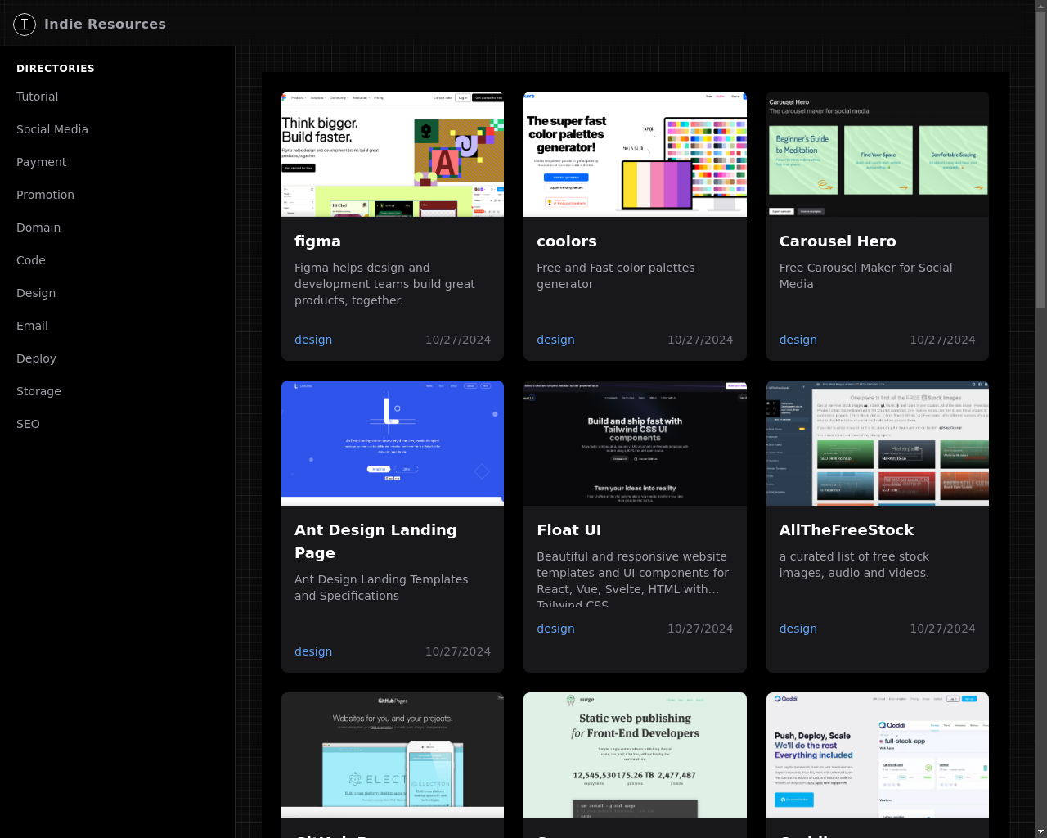This screenshot has width=1047, height=838.
Task: Click the design tag on AllTheFreeStock card
Action: [x=798, y=628]
